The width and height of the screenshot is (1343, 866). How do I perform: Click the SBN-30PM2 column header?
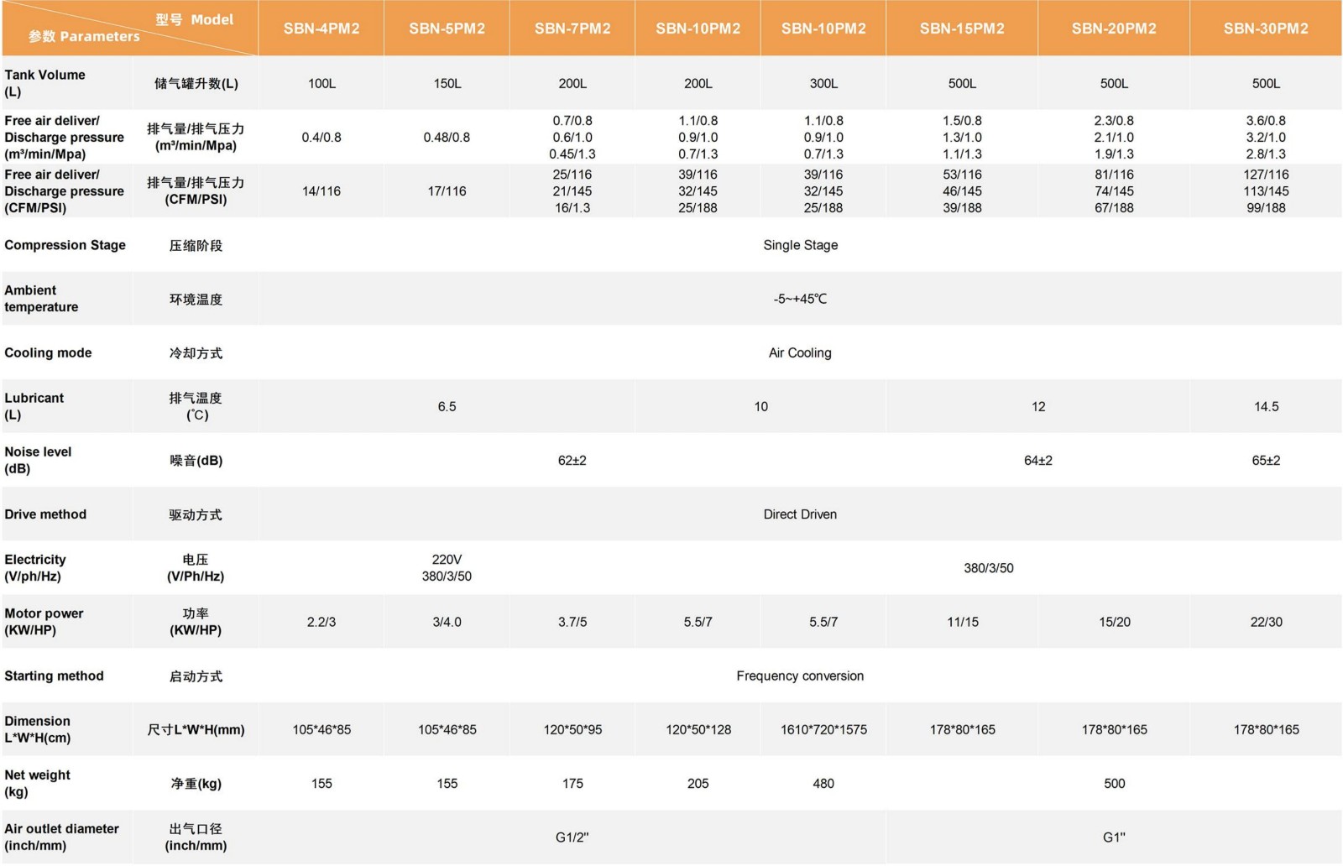(1266, 29)
